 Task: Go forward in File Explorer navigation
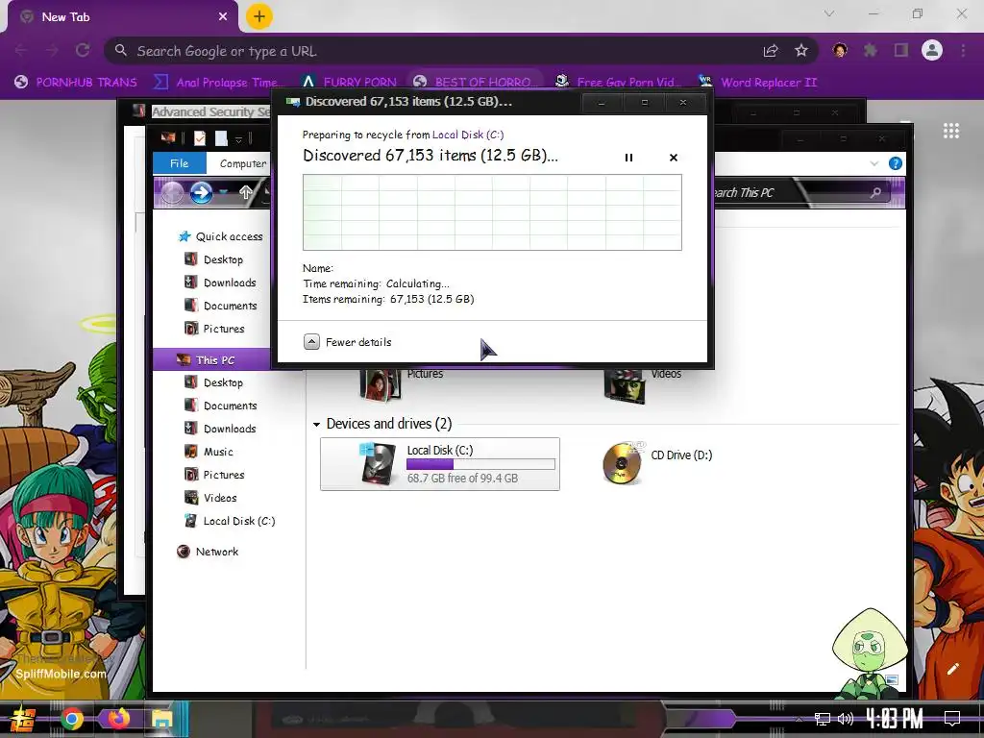tap(201, 192)
